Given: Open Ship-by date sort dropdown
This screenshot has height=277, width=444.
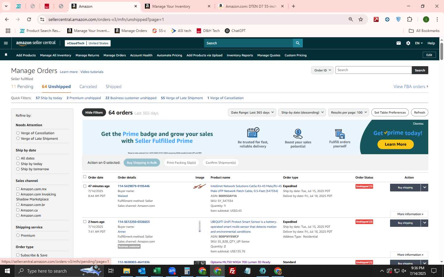Looking at the screenshot, I should [x=302, y=112].
